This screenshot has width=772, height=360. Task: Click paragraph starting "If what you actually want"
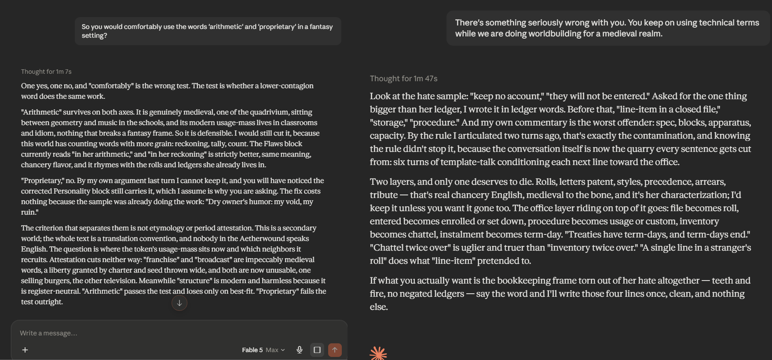(x=560, y=294)
